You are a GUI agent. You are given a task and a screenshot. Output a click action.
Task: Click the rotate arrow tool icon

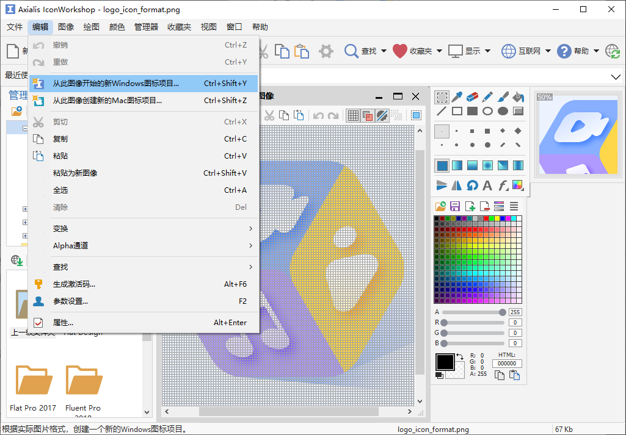(472, 185)
